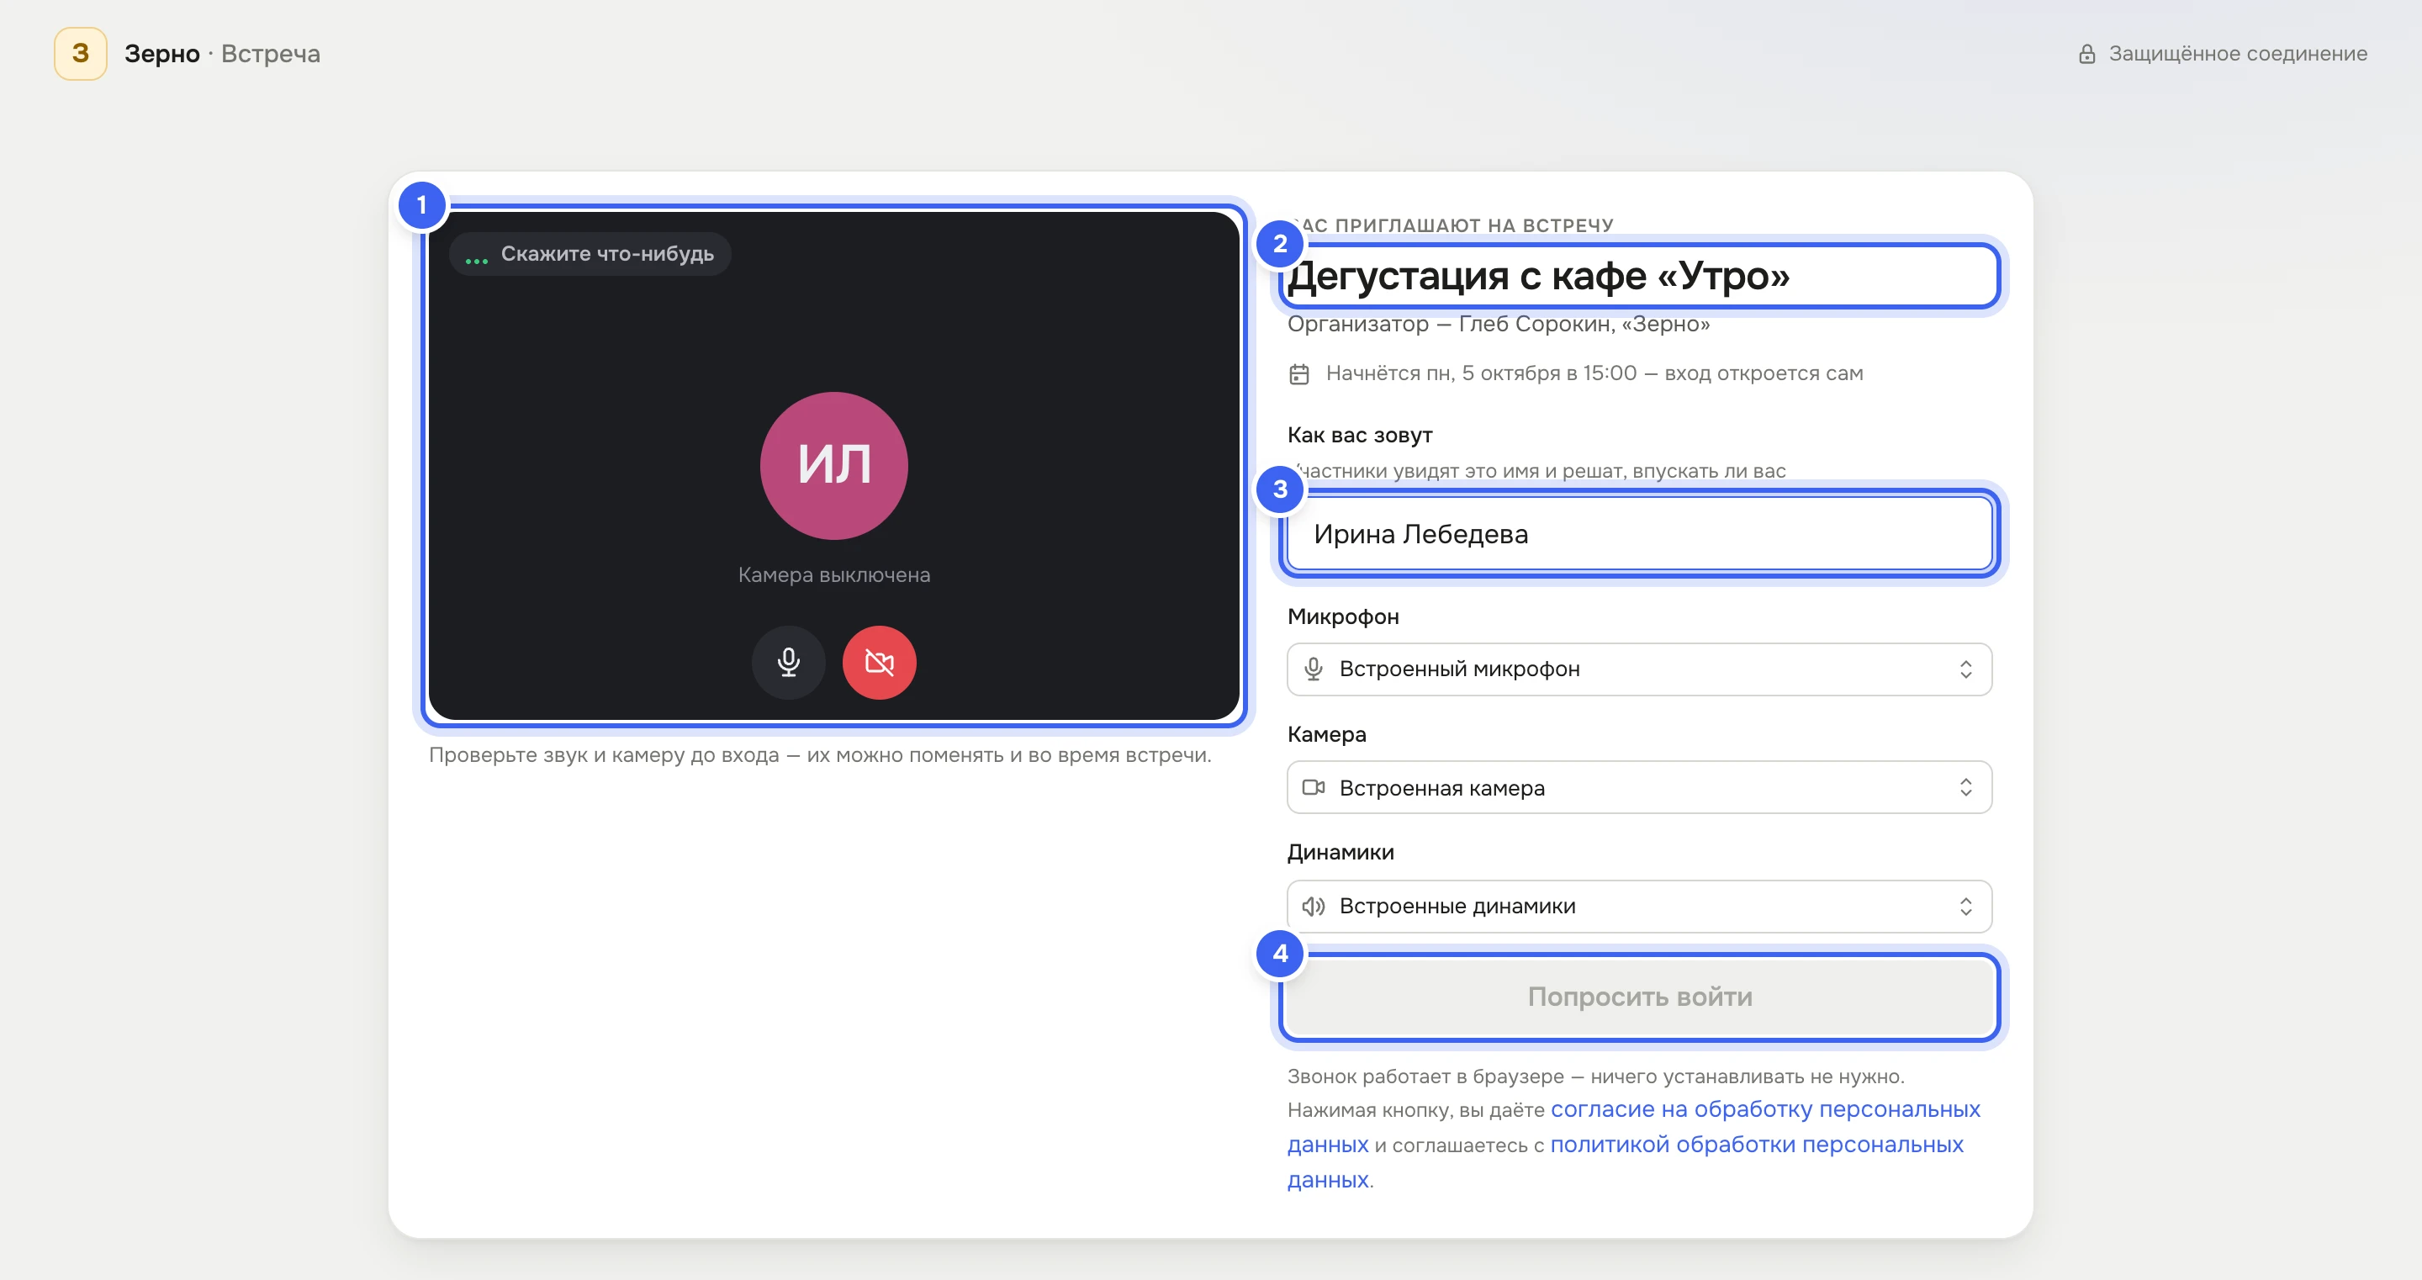Image resolution: width=2422 pixels, height=1280 pixels.
Task: Click the Камера выключена caption
Action: (834, 575)
